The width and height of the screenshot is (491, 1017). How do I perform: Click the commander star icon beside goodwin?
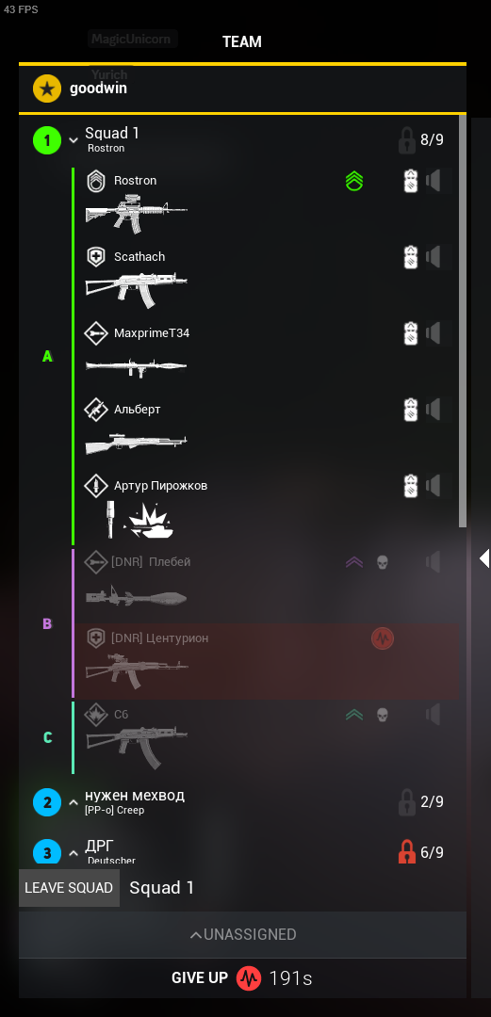[47, 89]
